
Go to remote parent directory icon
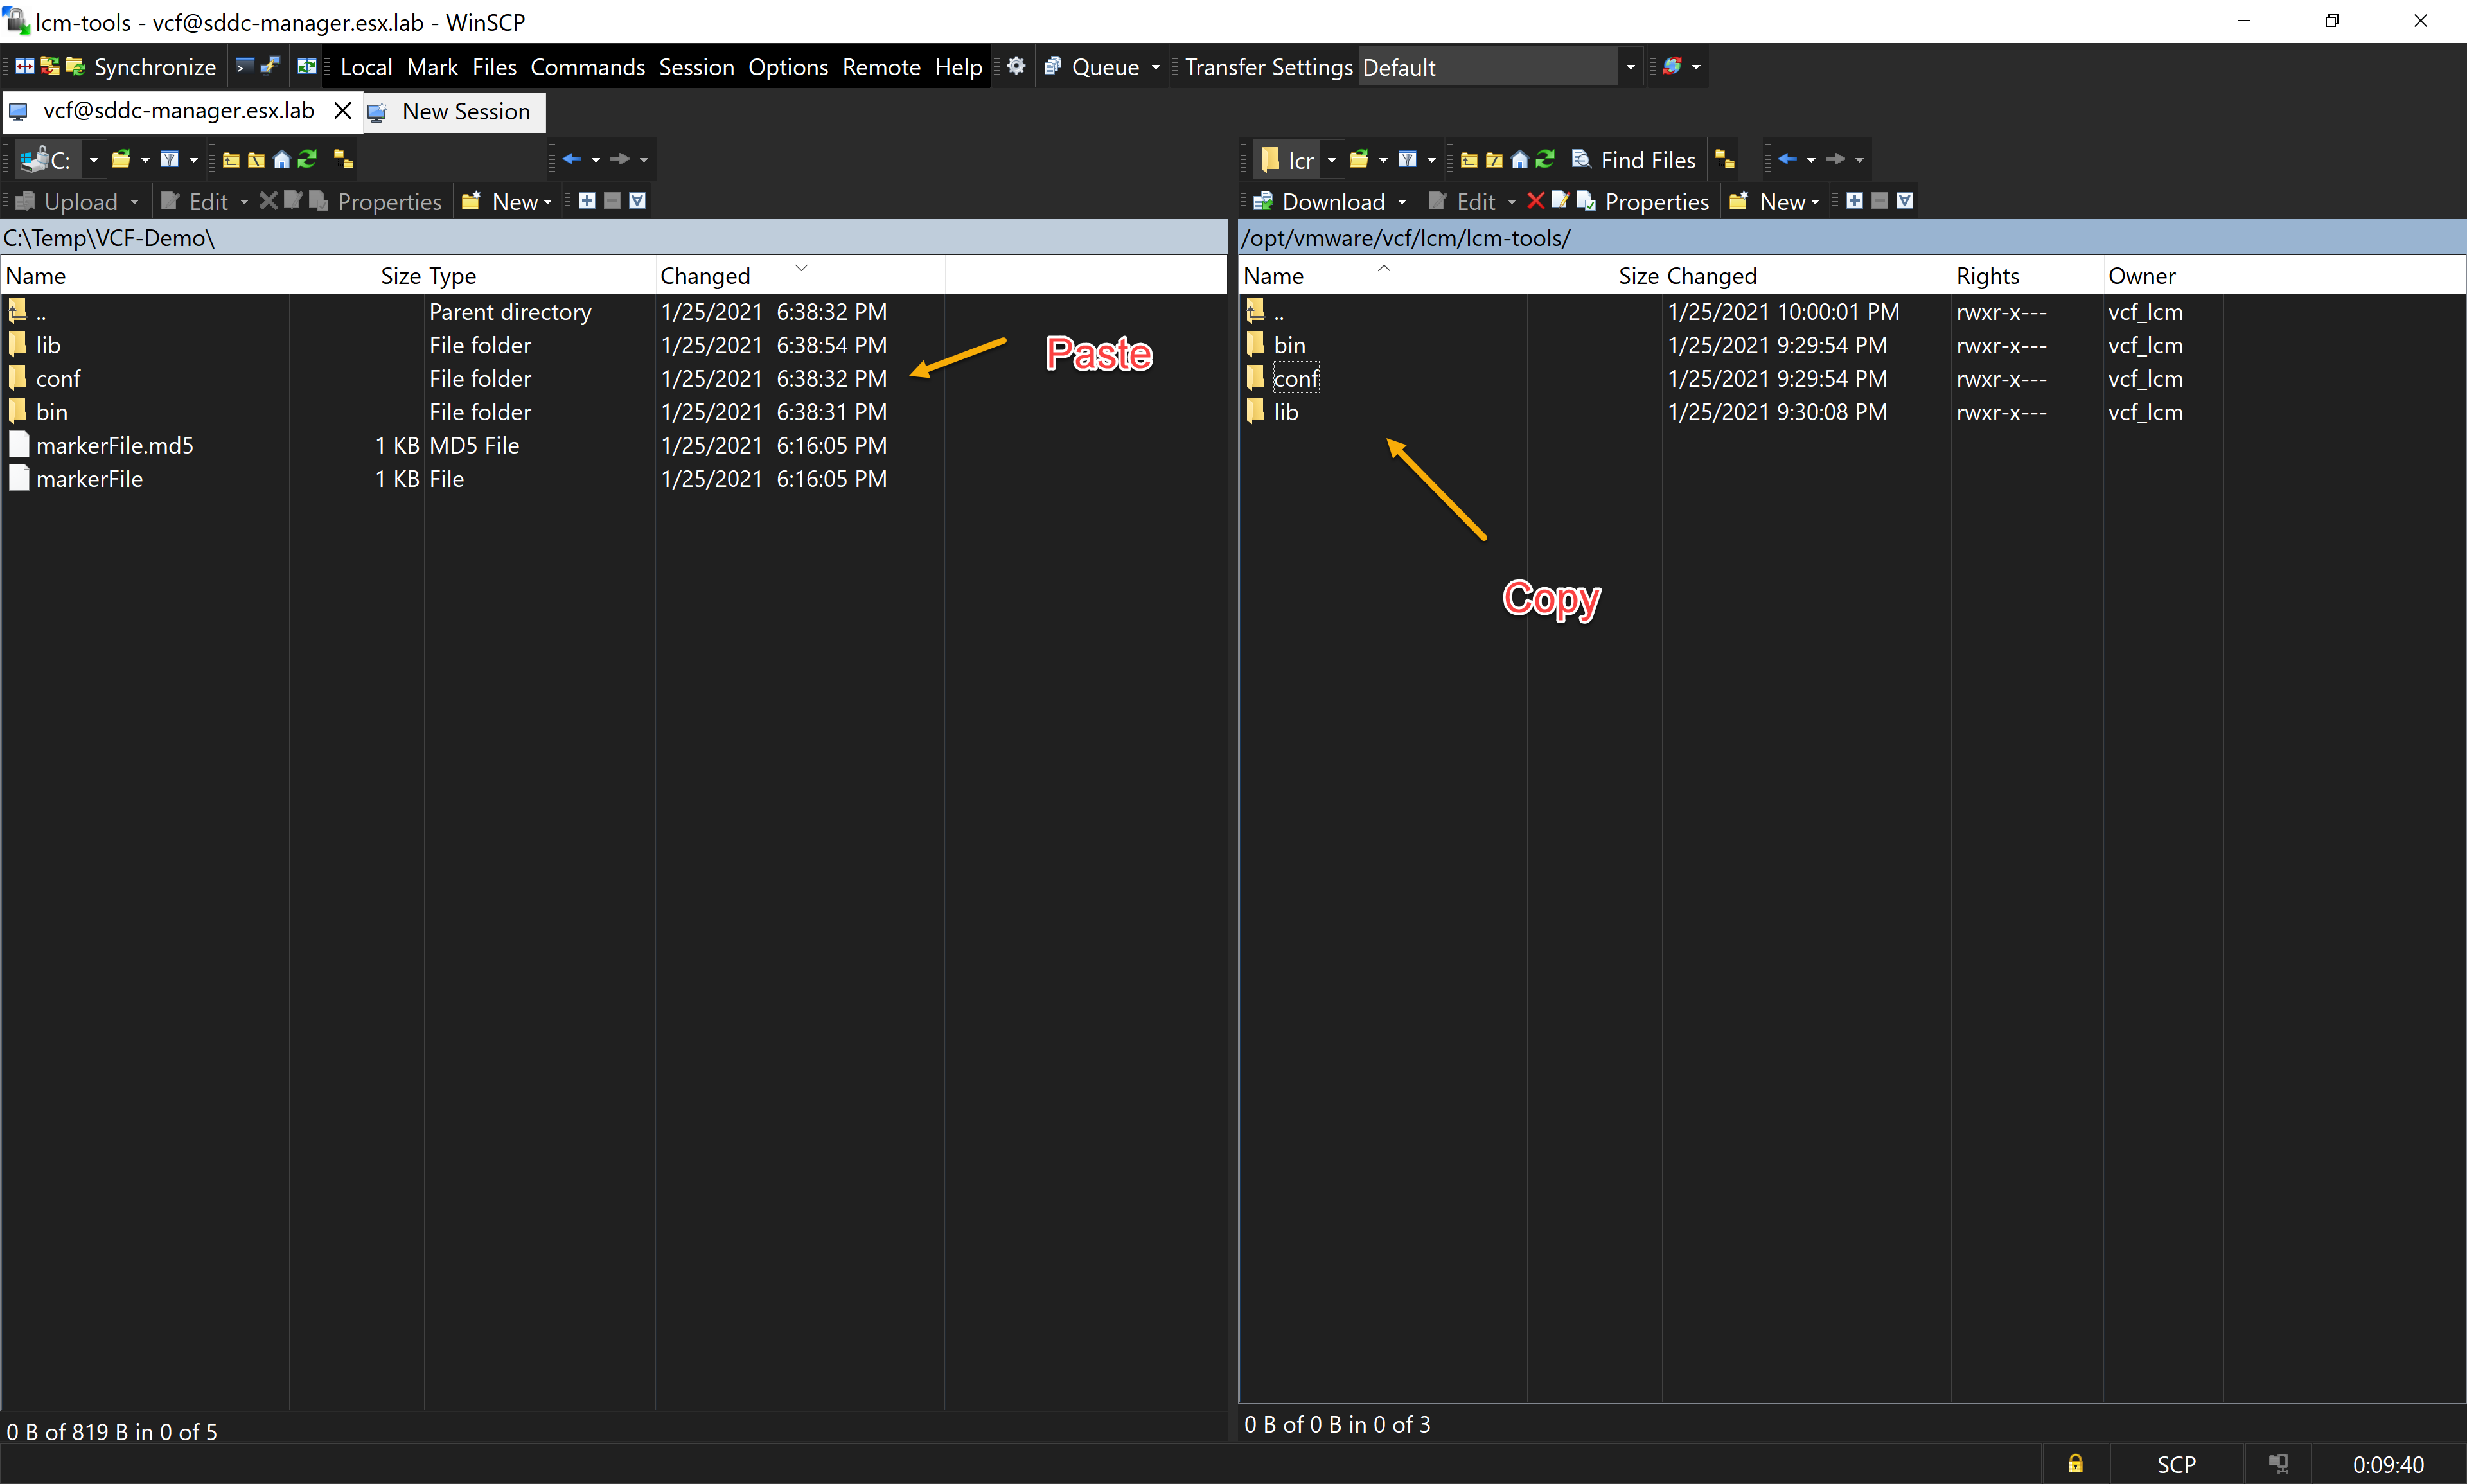pos(1469,160)
